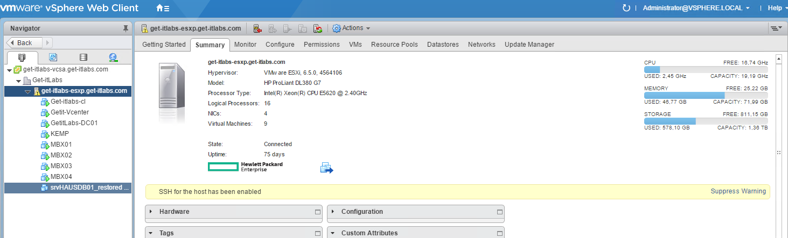Image resolution: width=788 pixels, height=238 pixels.
Task: Switch to the Monitor tab
Action: (x=245, y=45)
